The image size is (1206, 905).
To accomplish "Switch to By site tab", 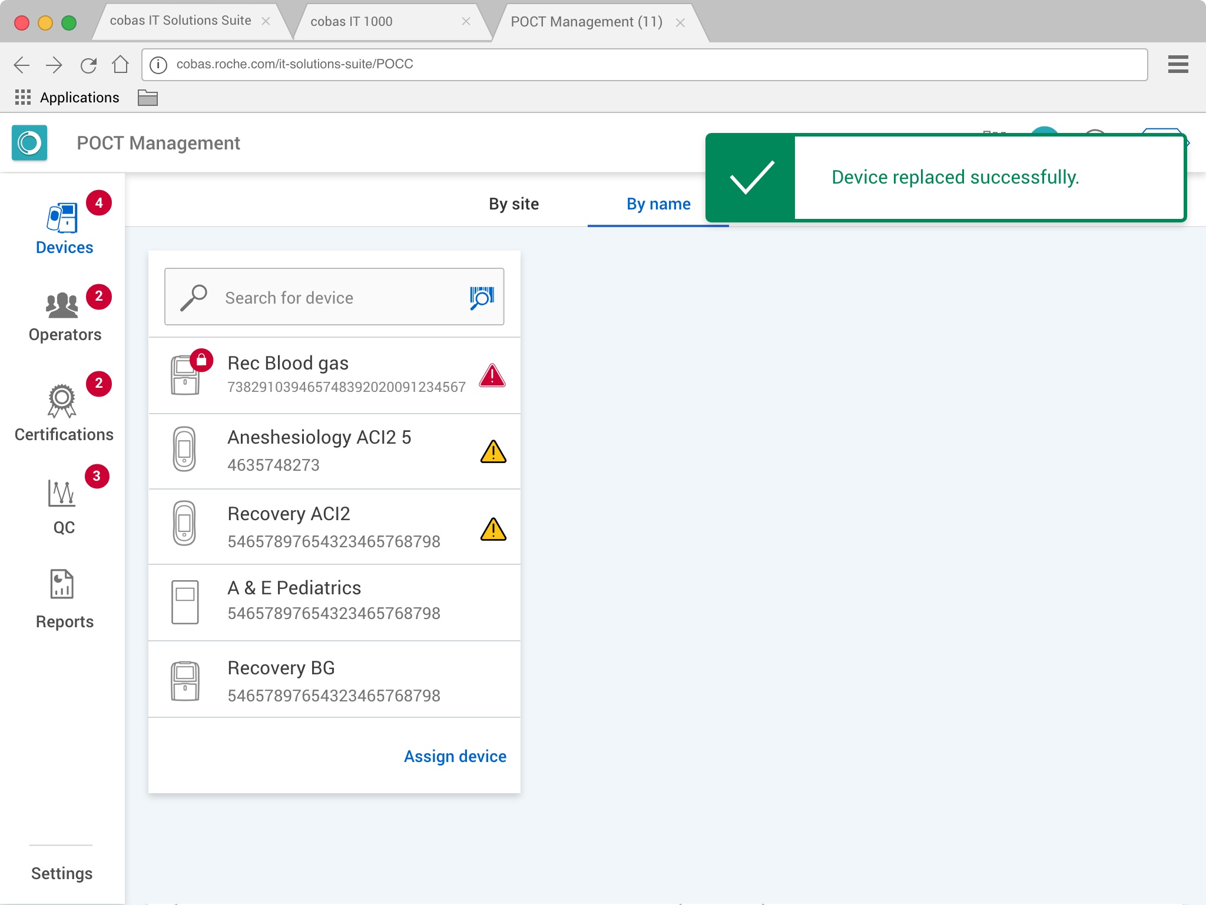I will (513, 204).
